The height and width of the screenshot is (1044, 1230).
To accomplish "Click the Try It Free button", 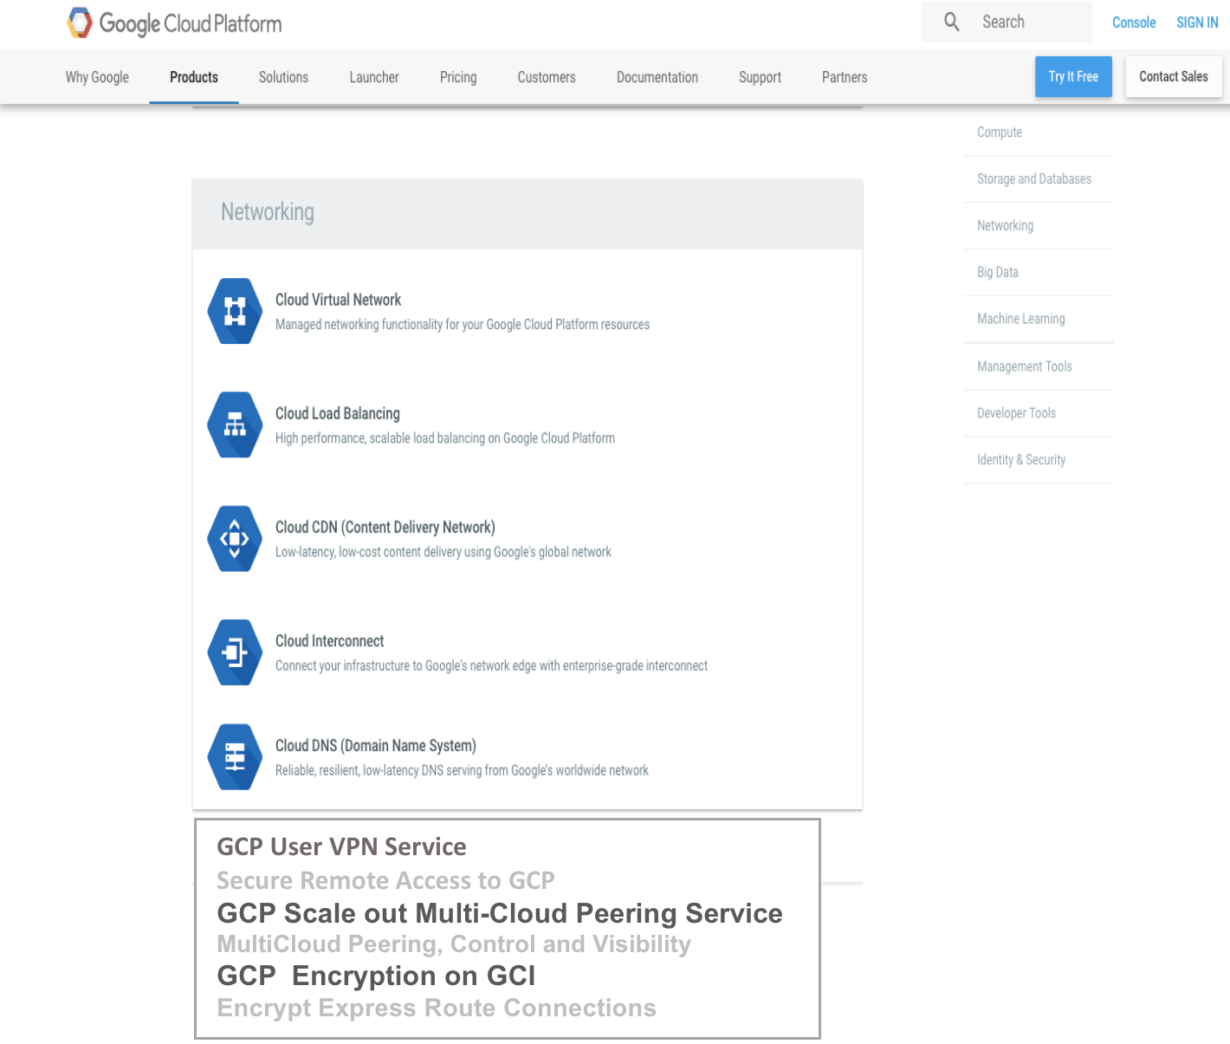I will [x=1073, y=76].
